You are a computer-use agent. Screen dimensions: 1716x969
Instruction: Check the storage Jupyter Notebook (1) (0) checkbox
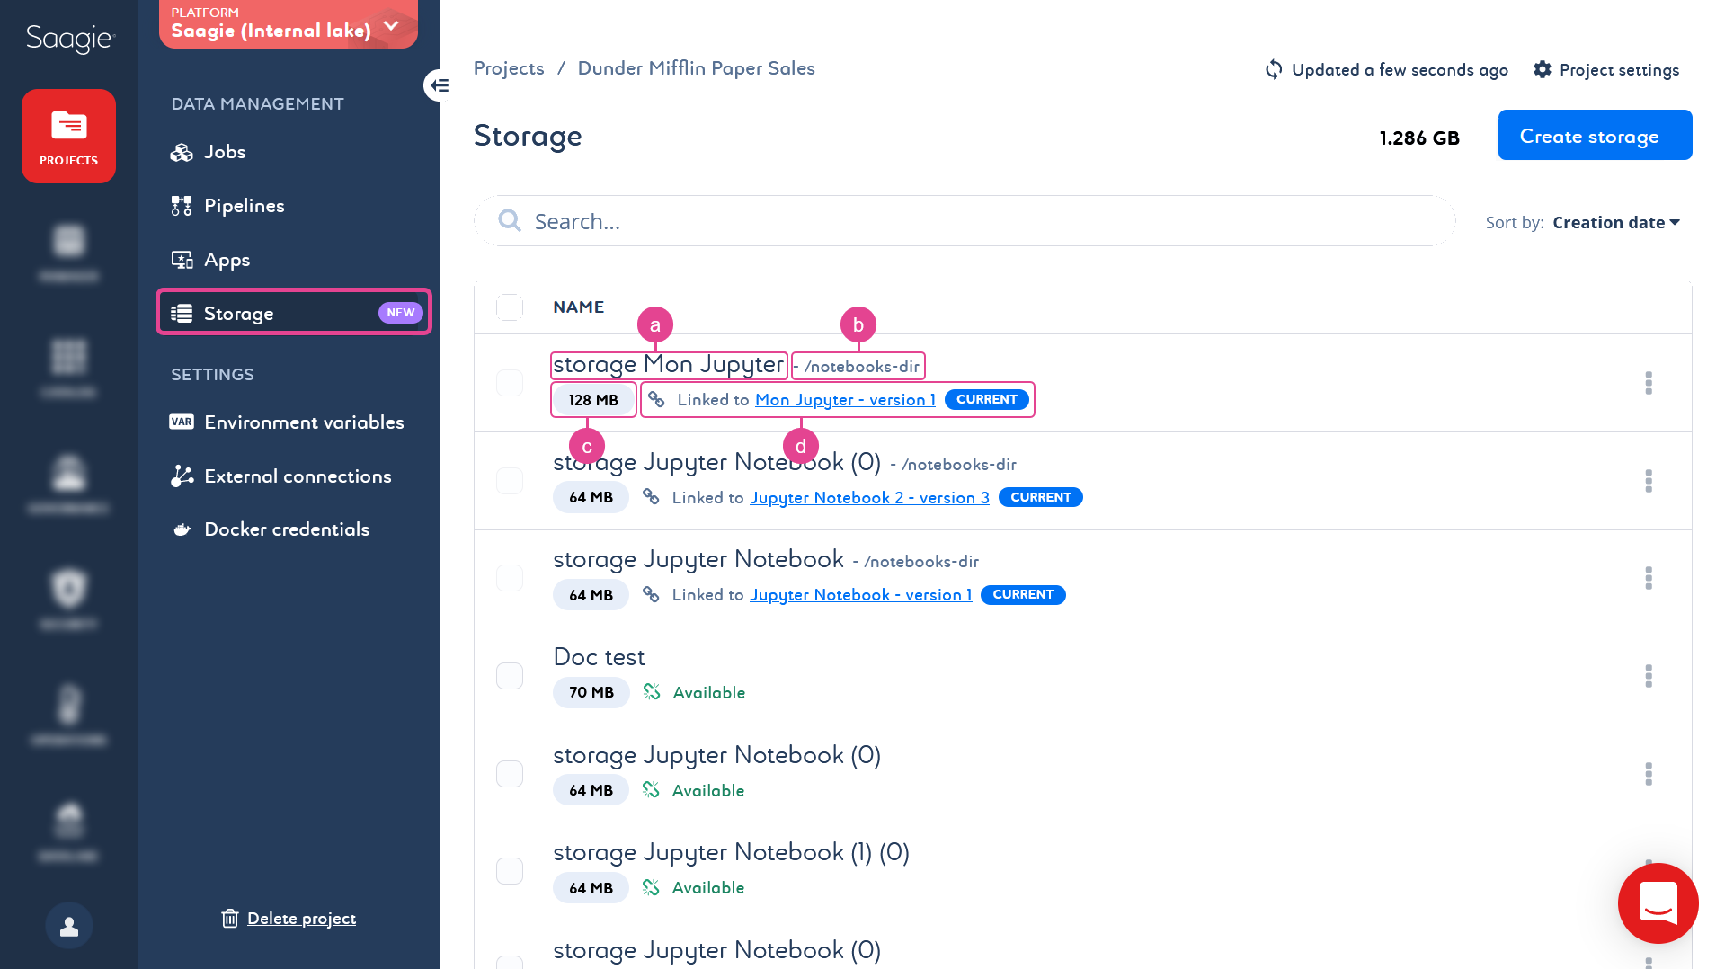pyautogui.click(x=510, y=871)
